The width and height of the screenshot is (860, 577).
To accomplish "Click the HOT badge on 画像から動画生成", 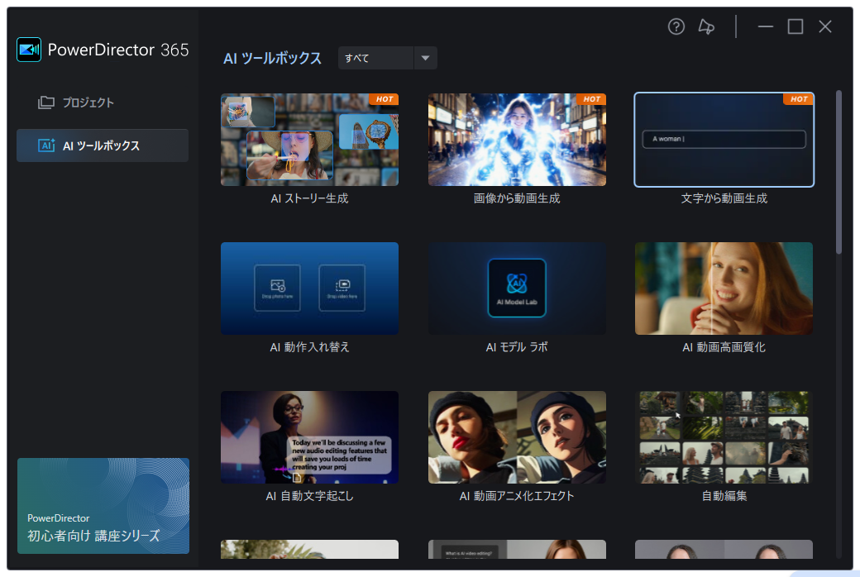I will click(x=591, y=99).
